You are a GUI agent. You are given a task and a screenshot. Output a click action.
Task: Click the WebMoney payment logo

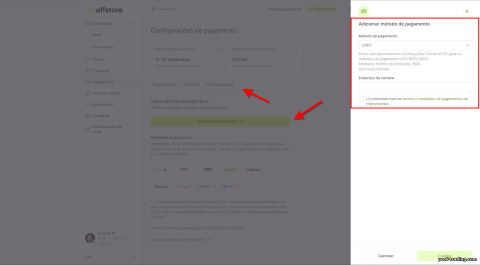160,170
